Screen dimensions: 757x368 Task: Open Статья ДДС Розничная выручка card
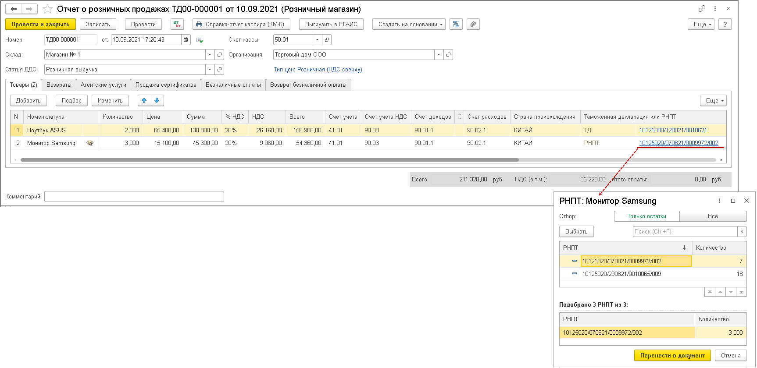click(220, 70)
